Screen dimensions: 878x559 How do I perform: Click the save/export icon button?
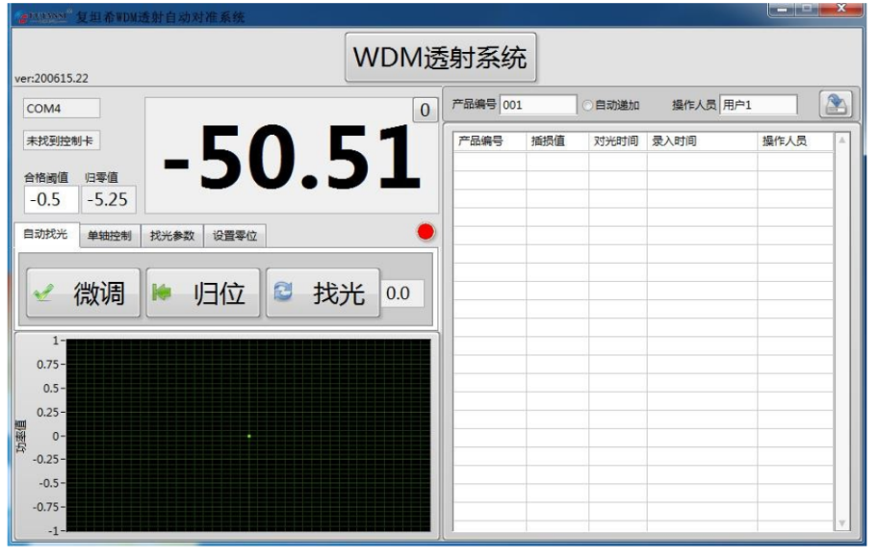[835, 104]
